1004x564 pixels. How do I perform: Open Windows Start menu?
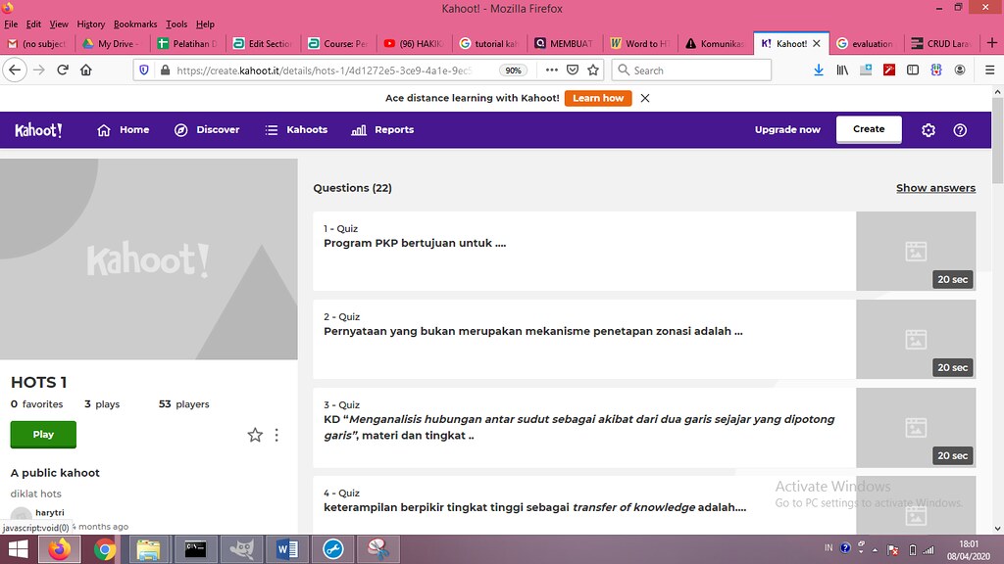(x=18, y=549)
